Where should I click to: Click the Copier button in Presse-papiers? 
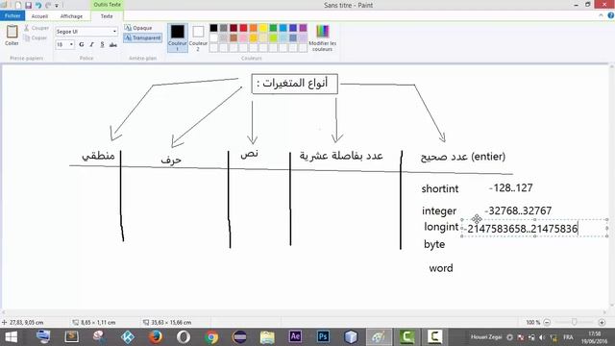pyautogui.click(x=36, y=38)
